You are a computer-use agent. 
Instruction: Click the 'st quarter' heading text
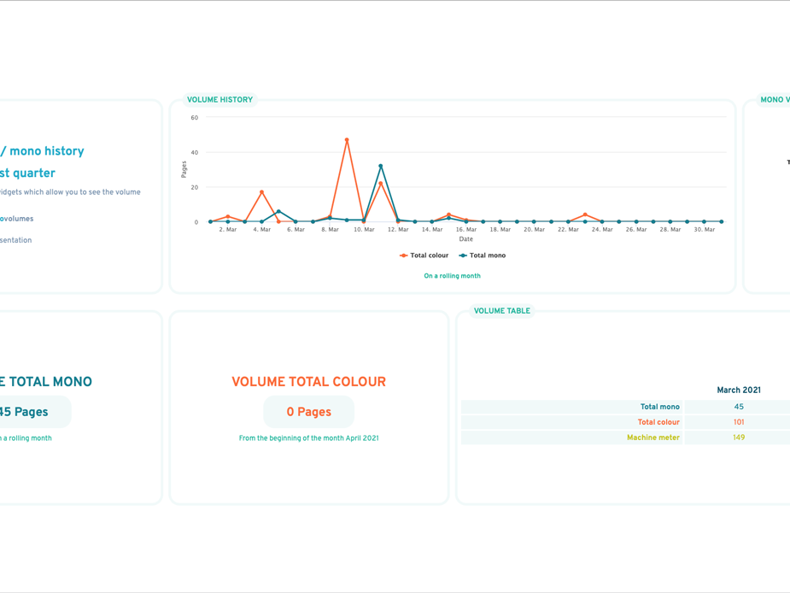(27, 173)
